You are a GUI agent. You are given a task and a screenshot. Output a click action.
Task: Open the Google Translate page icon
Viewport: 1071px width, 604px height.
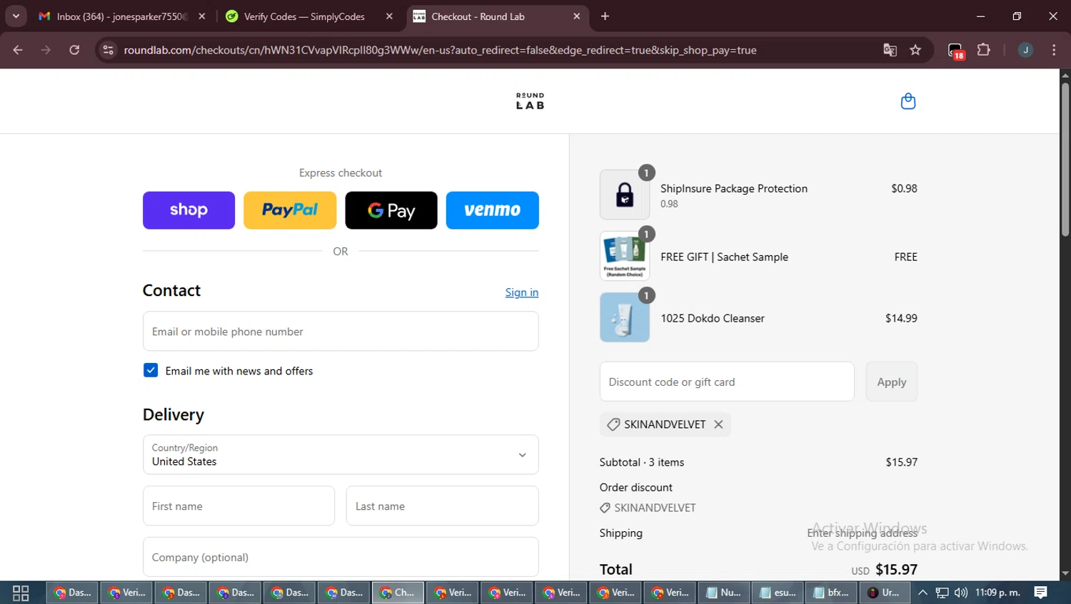click(890, 50)
